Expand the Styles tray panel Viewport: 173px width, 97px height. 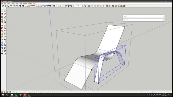click(x=144, y=16)
